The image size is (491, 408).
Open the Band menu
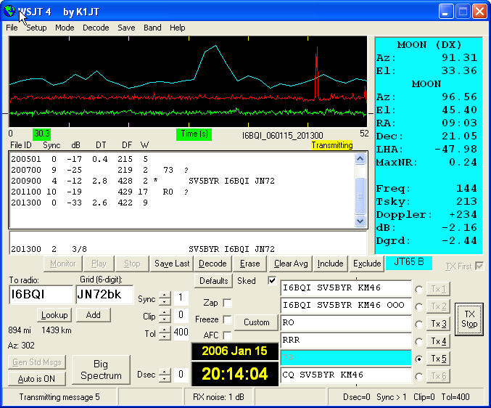tap(152, 28)
